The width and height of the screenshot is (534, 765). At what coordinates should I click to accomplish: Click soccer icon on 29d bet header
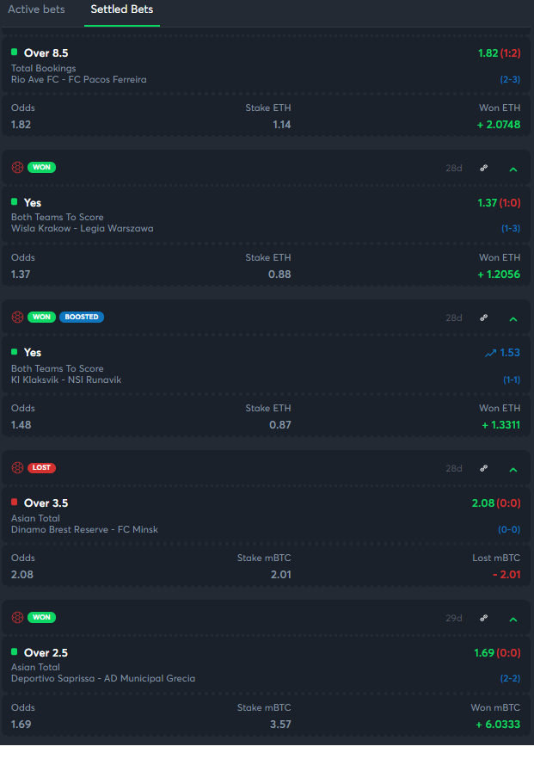coord(17,618)
